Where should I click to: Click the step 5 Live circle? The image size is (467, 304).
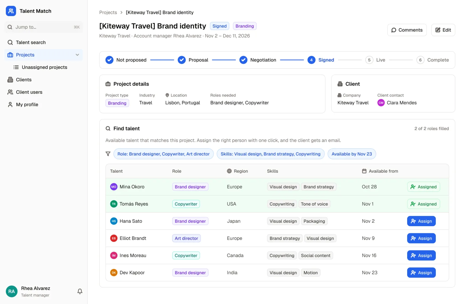tap(369, 60)
